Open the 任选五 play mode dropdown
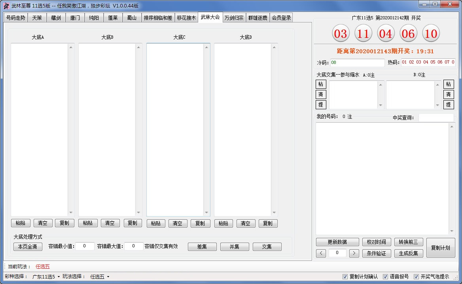Viewport: 462px width, 284px height. 99,277
